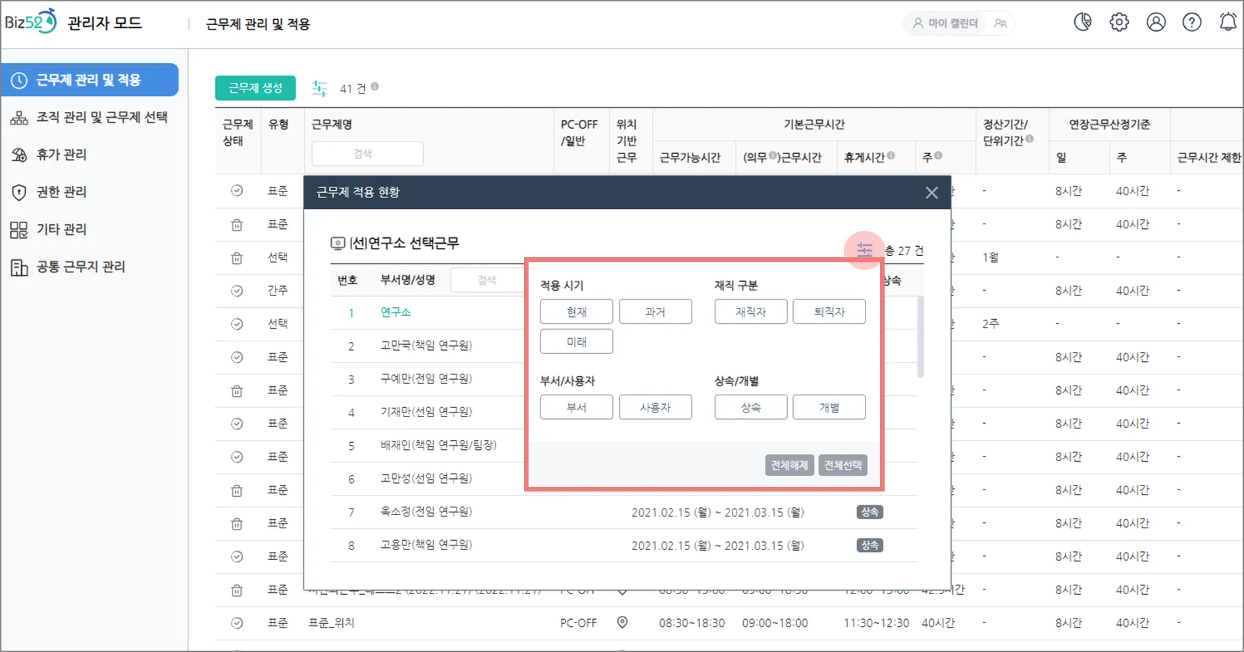Toggle the 상속 option under 상속/개별
1244x652 pixels.
pos(751,407)
